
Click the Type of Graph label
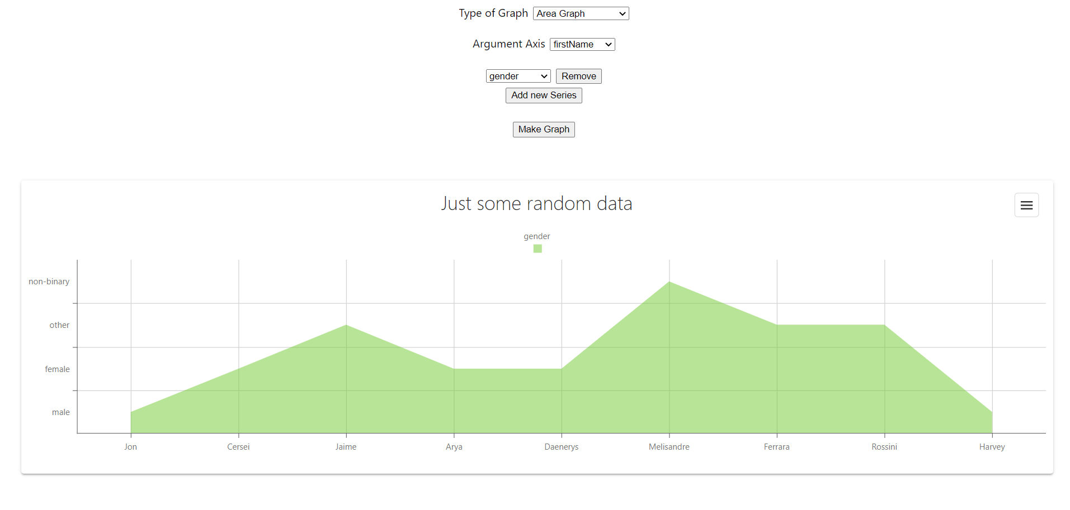point(493,13)
